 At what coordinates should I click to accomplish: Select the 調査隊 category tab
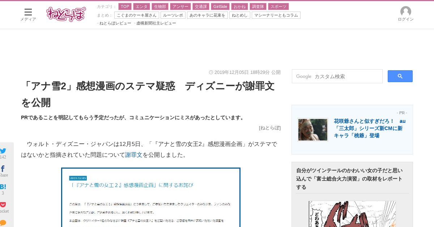point(258,6)
